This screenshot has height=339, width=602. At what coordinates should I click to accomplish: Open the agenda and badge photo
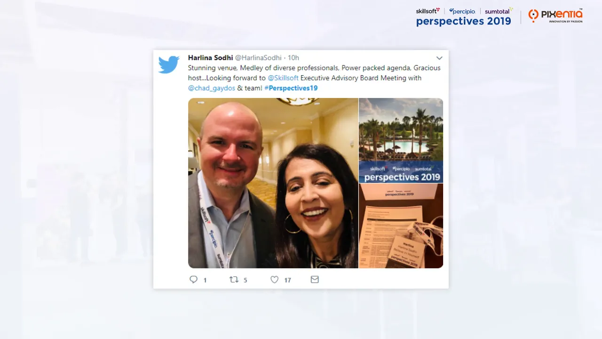click(401, 226)
